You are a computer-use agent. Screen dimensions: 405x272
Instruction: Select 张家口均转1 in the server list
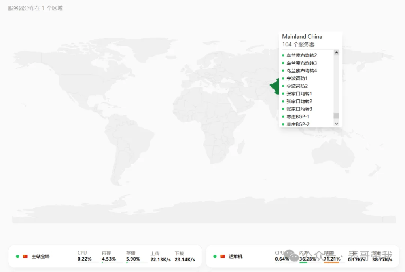[299, 93]
